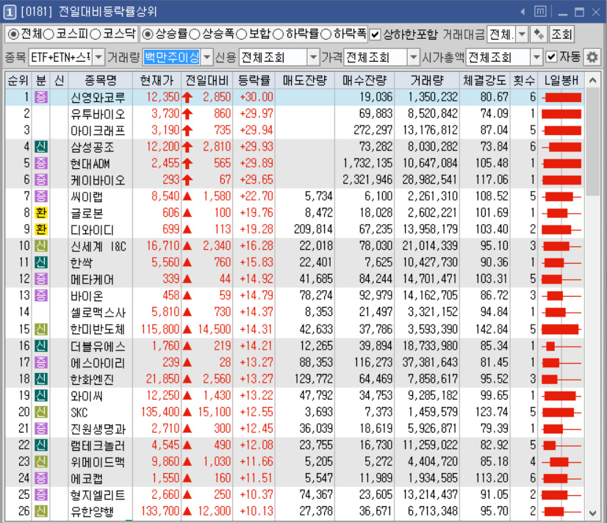Click the left arrow icon in the title bar

(522, 10)
